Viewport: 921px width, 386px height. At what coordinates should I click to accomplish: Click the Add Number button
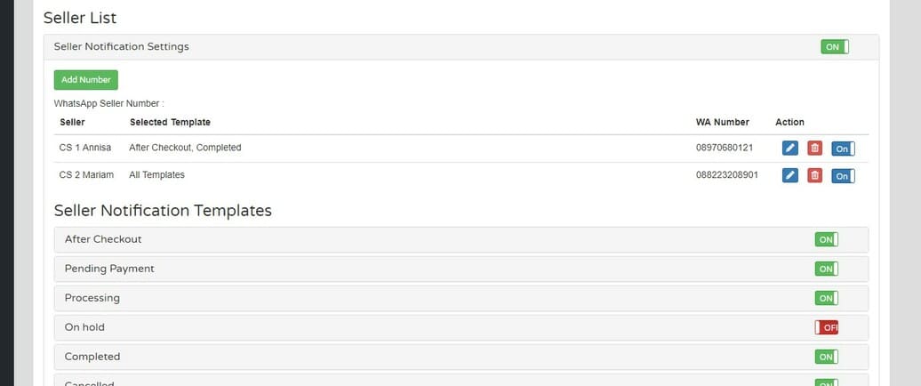pos(86,80)
